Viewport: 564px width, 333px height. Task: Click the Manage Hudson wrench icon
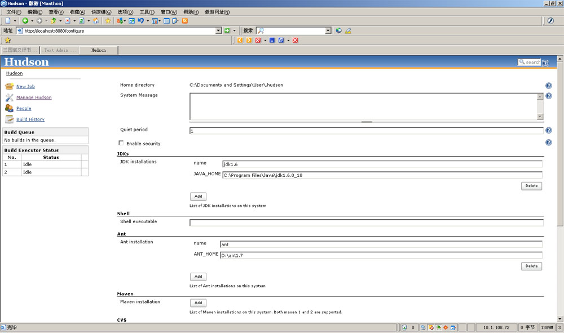pos(9,97)
